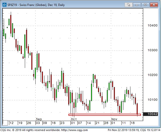Click date label 26 on time axis
161x132 pixels.
[29, 123]
